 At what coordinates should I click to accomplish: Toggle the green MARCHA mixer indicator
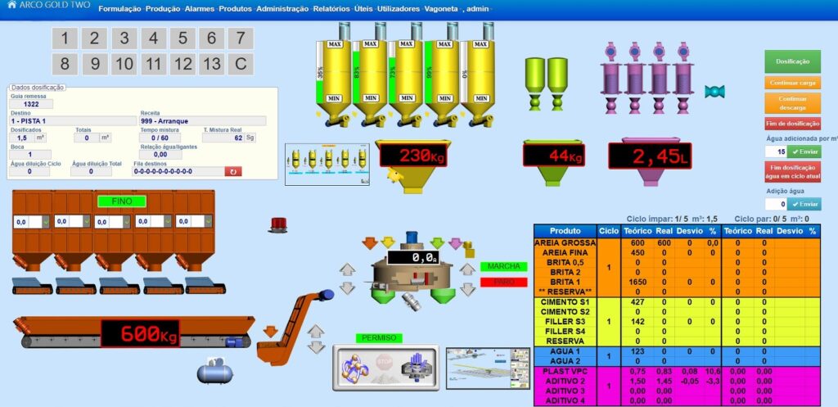coord(503,266)
